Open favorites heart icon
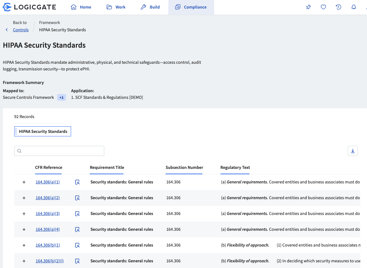Screen dimensions: 367x268 [x=323, y=7]
